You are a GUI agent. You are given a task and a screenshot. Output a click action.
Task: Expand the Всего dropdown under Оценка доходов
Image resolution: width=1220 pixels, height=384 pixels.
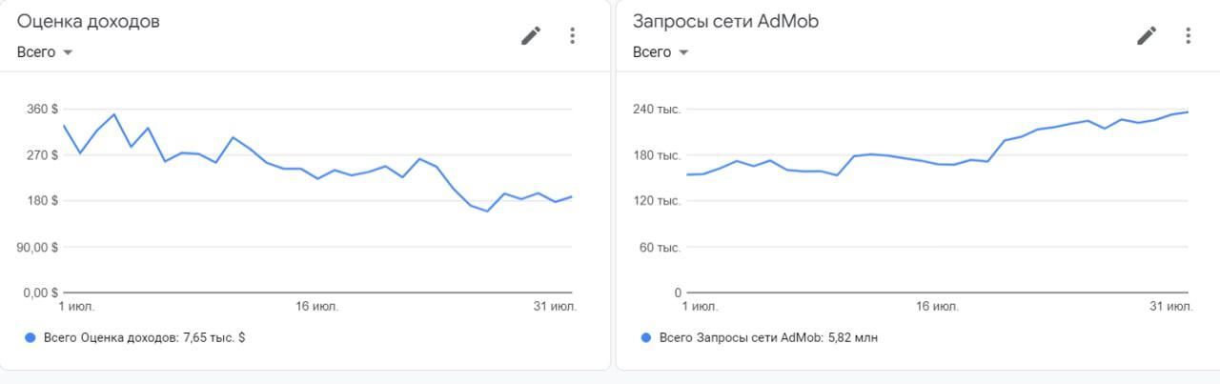tap(45, 52)
